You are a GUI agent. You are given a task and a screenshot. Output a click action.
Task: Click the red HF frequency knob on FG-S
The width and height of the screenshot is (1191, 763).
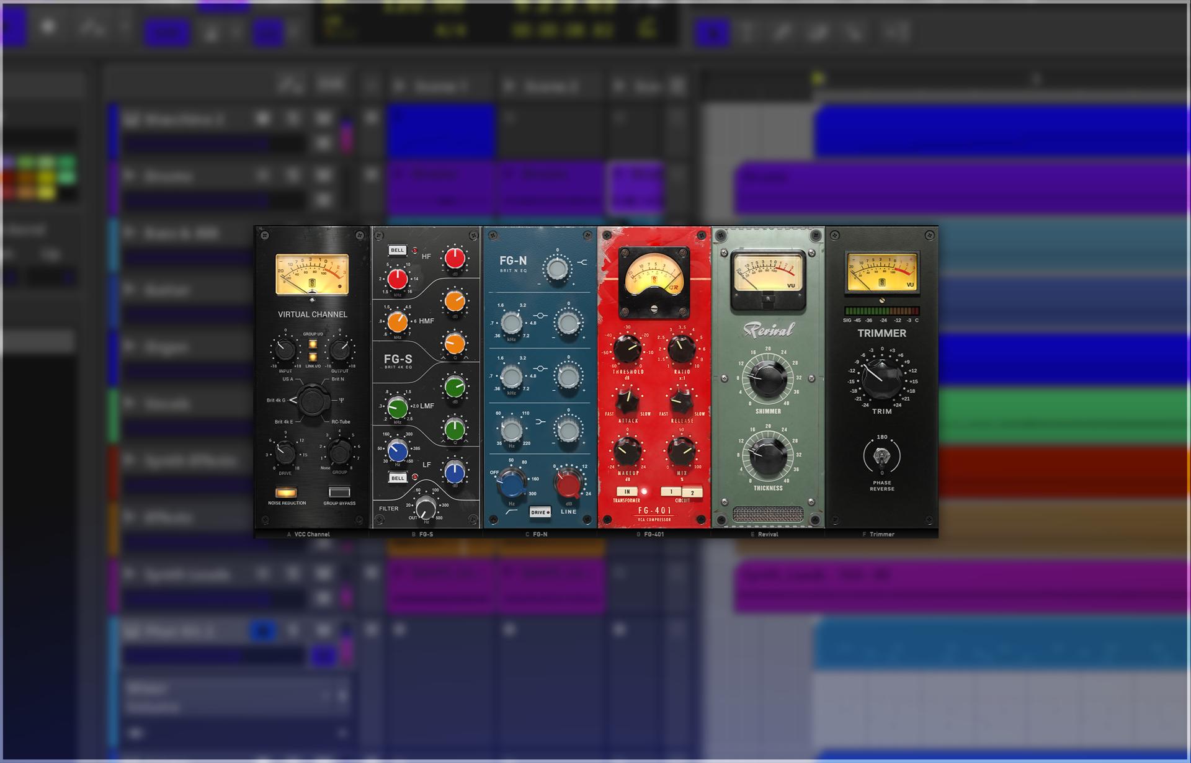(398, 279)
